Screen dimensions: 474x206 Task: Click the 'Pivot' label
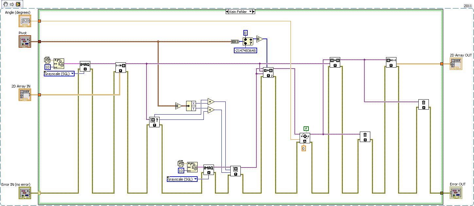pyautogui.click(x=23, y=33)
